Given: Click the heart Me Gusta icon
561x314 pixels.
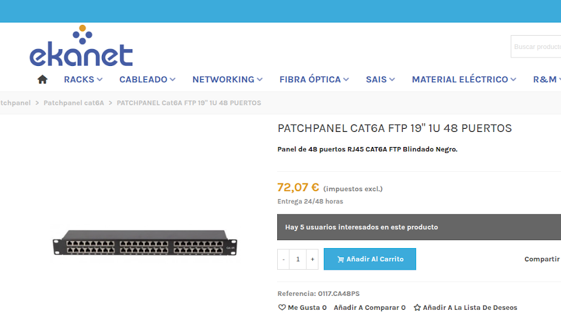Looking at the screenshot, I should coord(281,307).
